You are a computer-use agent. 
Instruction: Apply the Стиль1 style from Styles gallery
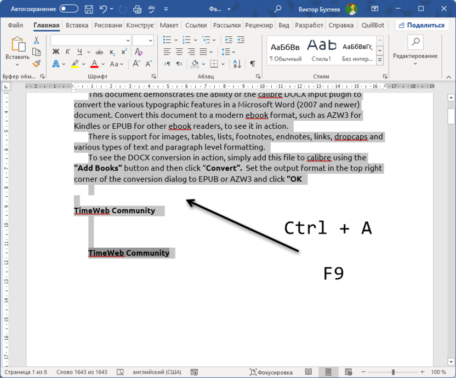click(x=321, y=51)
